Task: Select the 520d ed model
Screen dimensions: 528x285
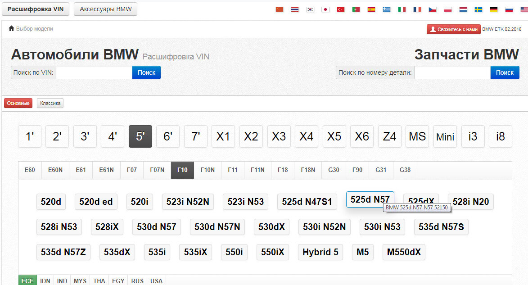Action: click(x=96, y=202)
